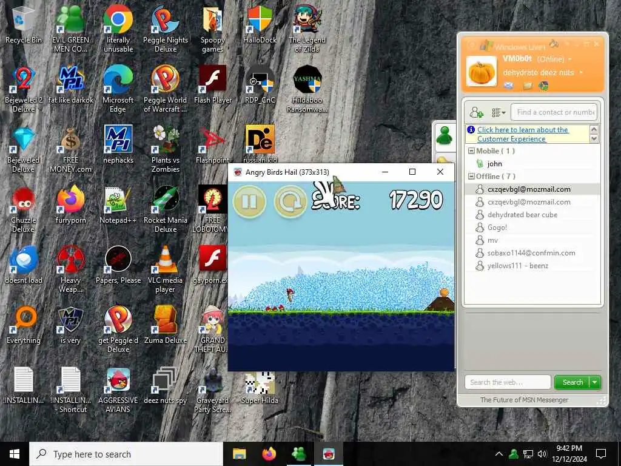The height and width of the screenshot is (466, 621).
Task: Open the FREE MONEY.com shortcut
Action: (70, 149)
